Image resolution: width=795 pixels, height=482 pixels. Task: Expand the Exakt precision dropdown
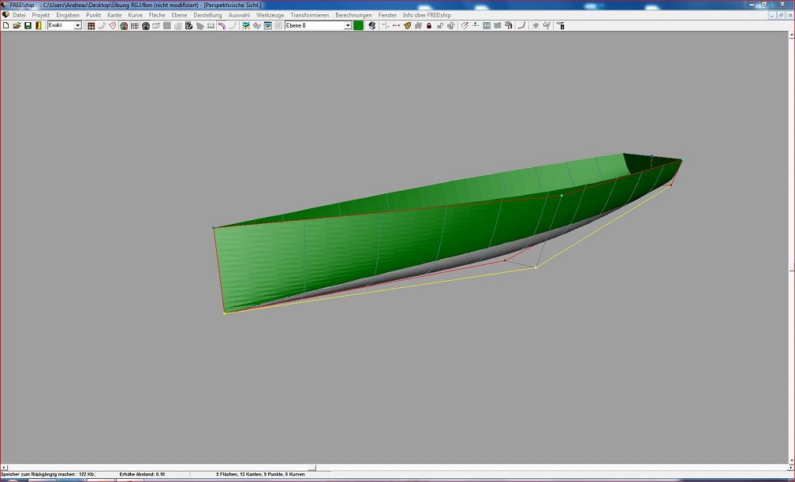pos(77,26)
